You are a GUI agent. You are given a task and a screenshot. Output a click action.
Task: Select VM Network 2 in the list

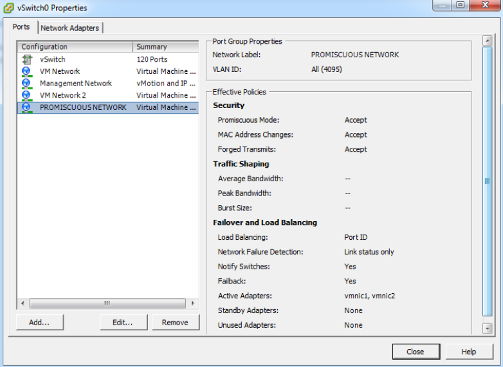pyautogui.click(x=62, y=95)
